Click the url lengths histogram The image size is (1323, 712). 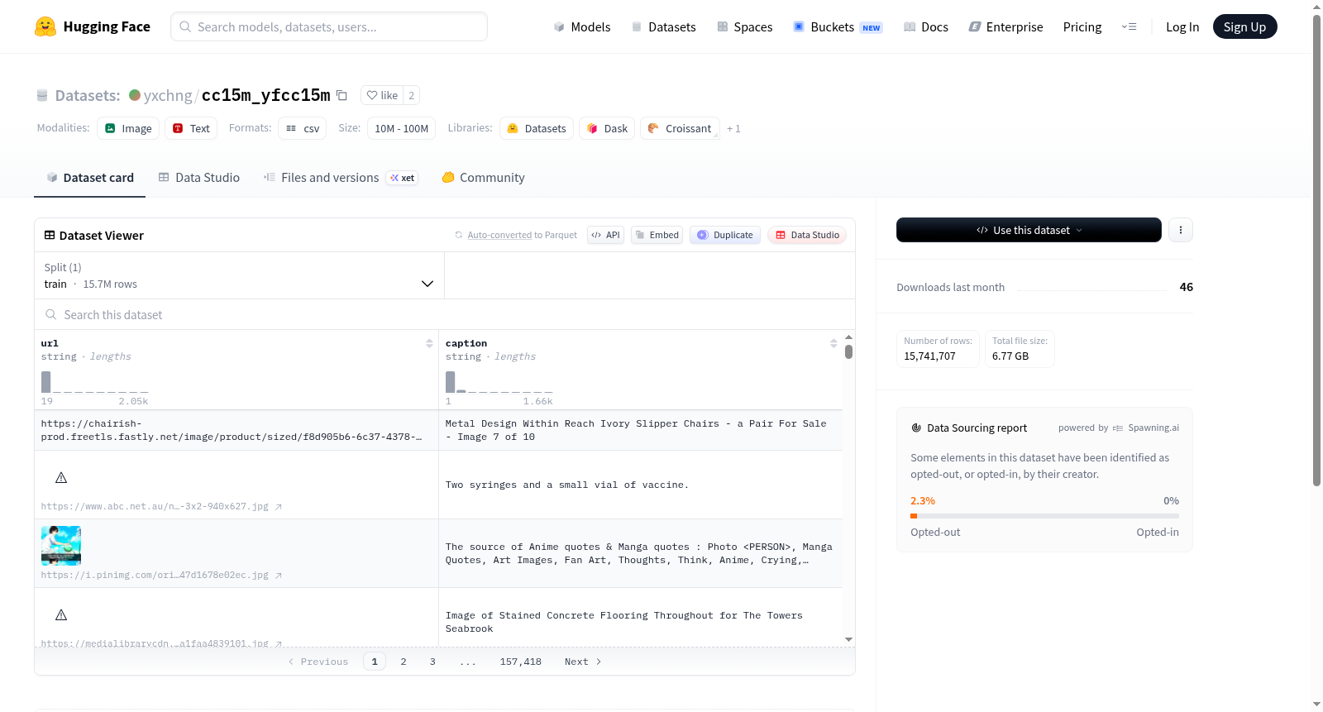point(95,382)
